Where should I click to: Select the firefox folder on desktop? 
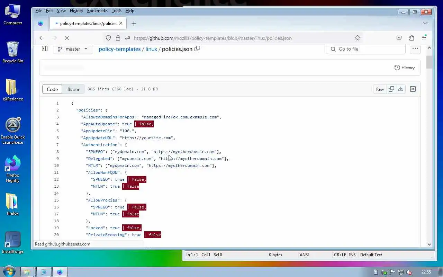click(x=13, y=205)
